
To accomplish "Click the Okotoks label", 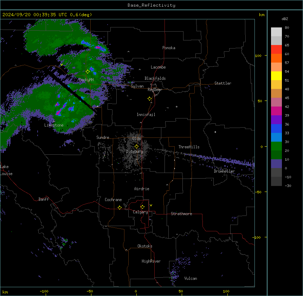I will pyautogui.click(x=145, y=246).
